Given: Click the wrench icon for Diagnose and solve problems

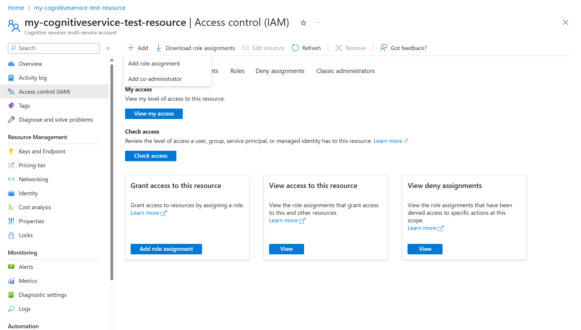Looking at the screenshot, I should point(11,120).
